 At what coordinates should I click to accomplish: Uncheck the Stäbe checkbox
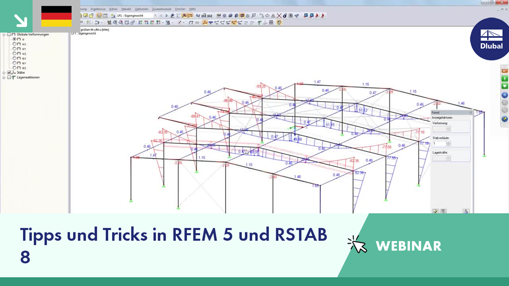coord(9,73)
